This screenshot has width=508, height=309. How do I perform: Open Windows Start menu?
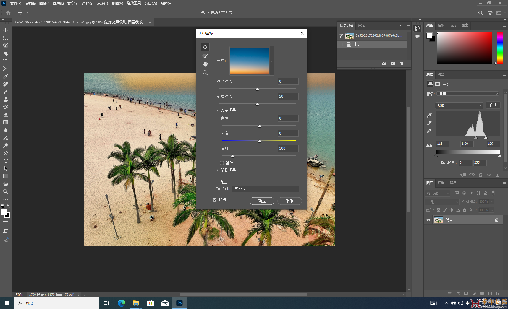click(7, 303)
